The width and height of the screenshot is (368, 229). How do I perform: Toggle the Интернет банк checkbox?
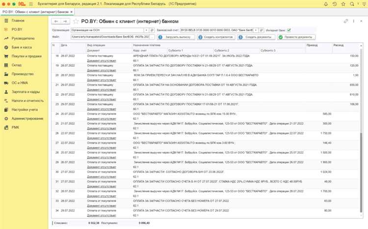(x=289, y=30)
